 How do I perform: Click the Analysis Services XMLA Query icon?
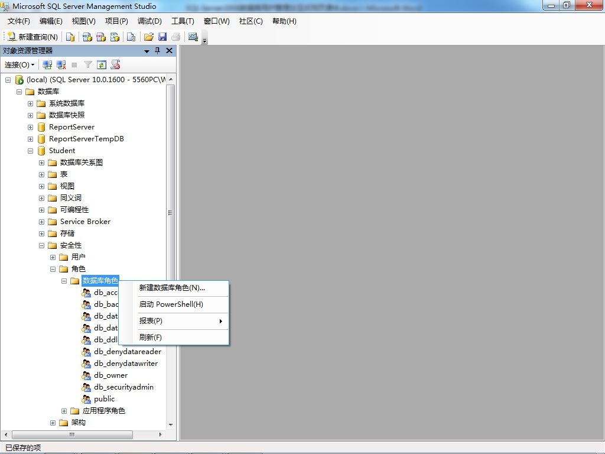coord(115,37)
